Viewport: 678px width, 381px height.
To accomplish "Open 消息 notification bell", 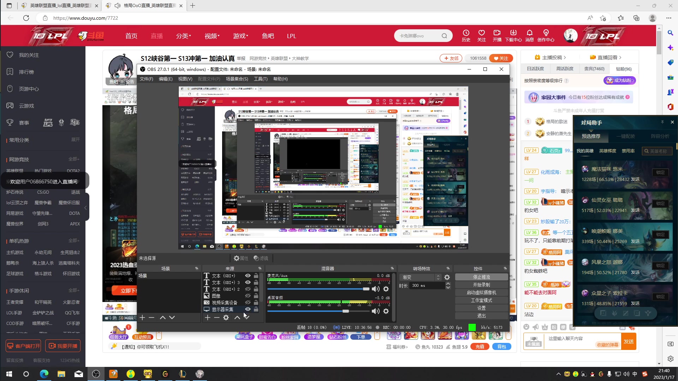I will 529,35.
